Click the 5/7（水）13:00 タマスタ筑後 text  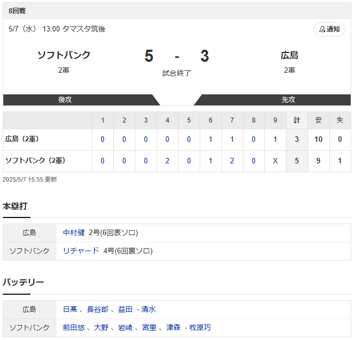(57, 29)
